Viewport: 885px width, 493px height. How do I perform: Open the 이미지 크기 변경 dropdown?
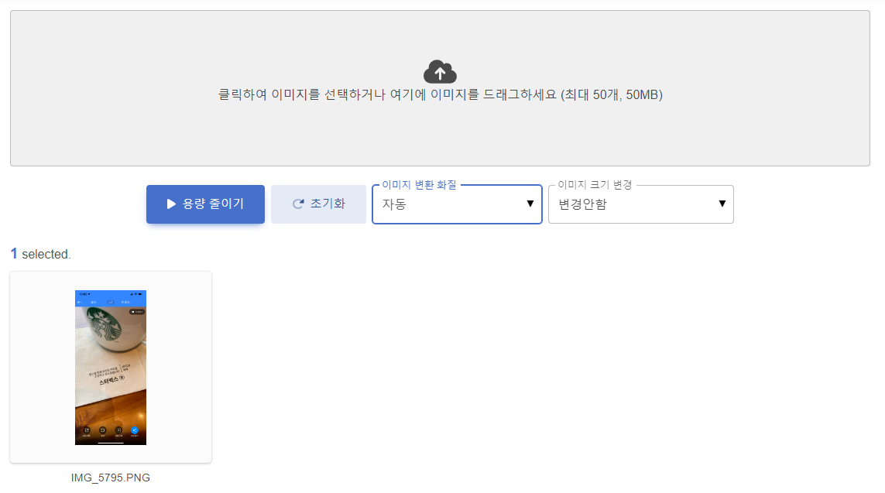click(640, 204)
